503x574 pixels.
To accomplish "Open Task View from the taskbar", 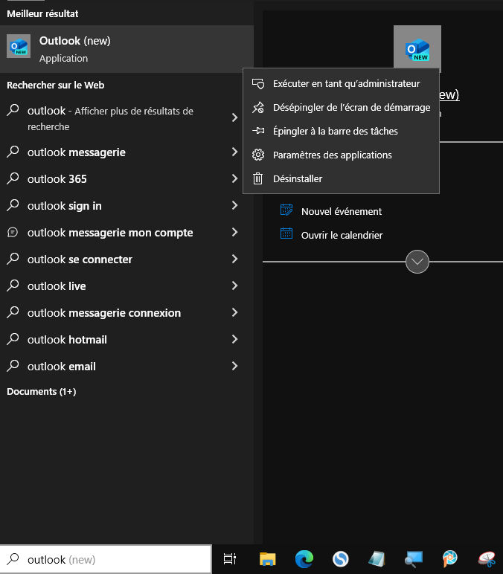I will pyautogui.click(x=230, y=559).
